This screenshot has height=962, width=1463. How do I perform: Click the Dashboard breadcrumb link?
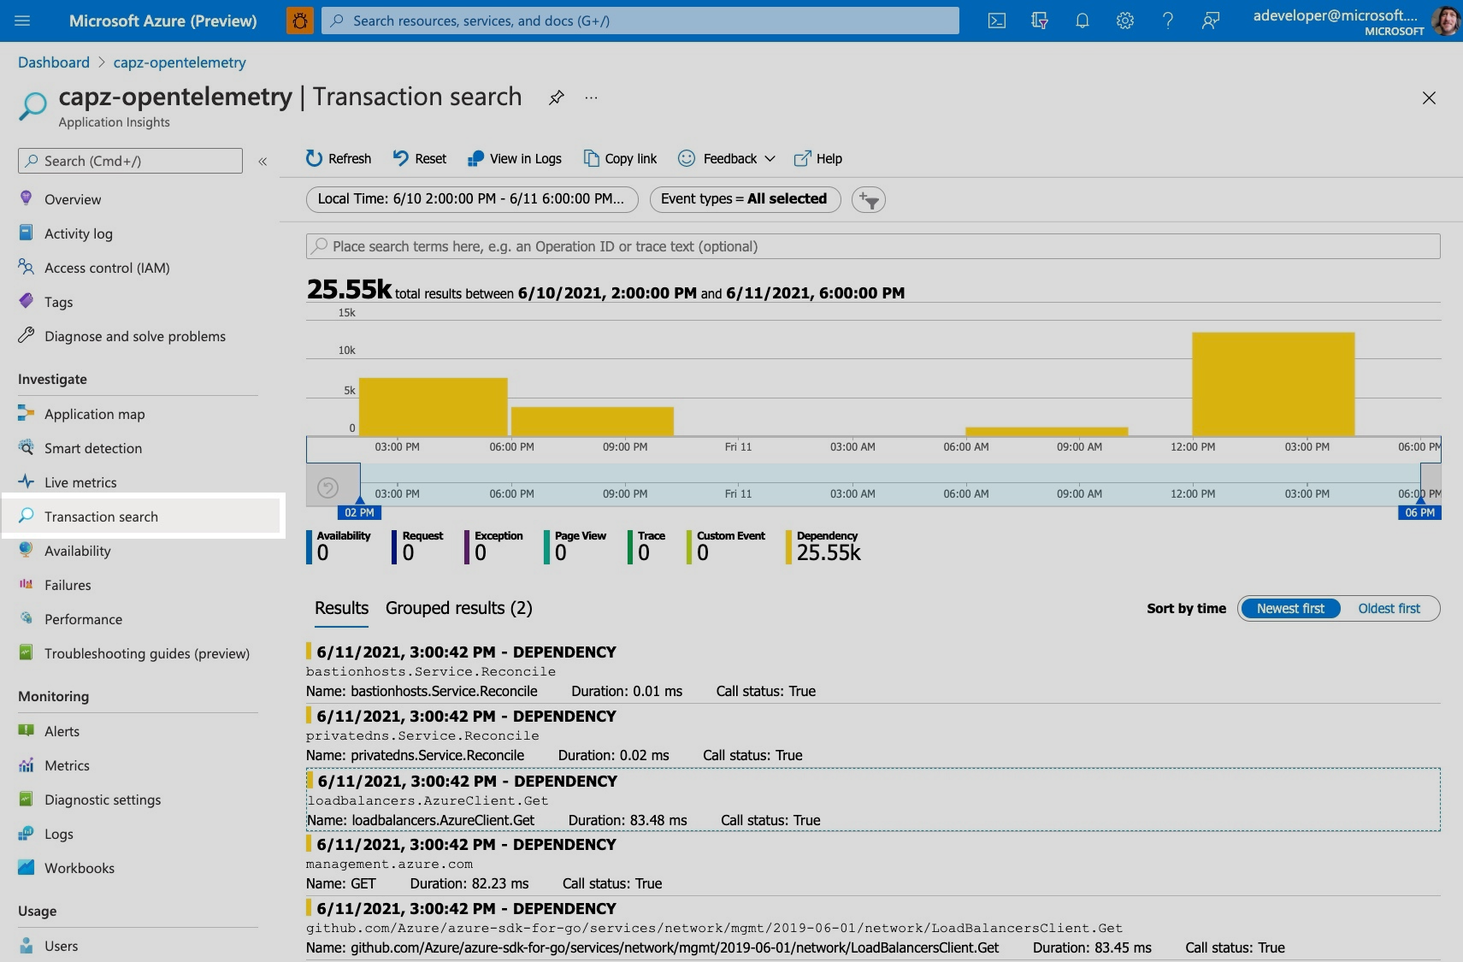point(54,62)
